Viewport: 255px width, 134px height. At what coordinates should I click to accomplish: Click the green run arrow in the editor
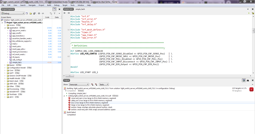(249, 13)
